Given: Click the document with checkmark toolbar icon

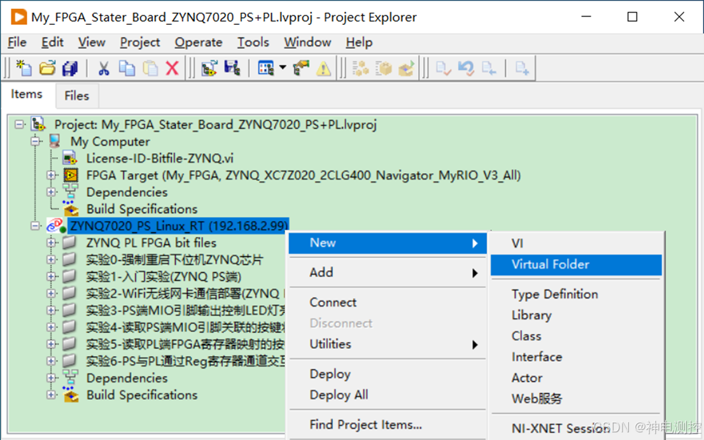Looking at the screenshot, I should click(x=443, y=68).
